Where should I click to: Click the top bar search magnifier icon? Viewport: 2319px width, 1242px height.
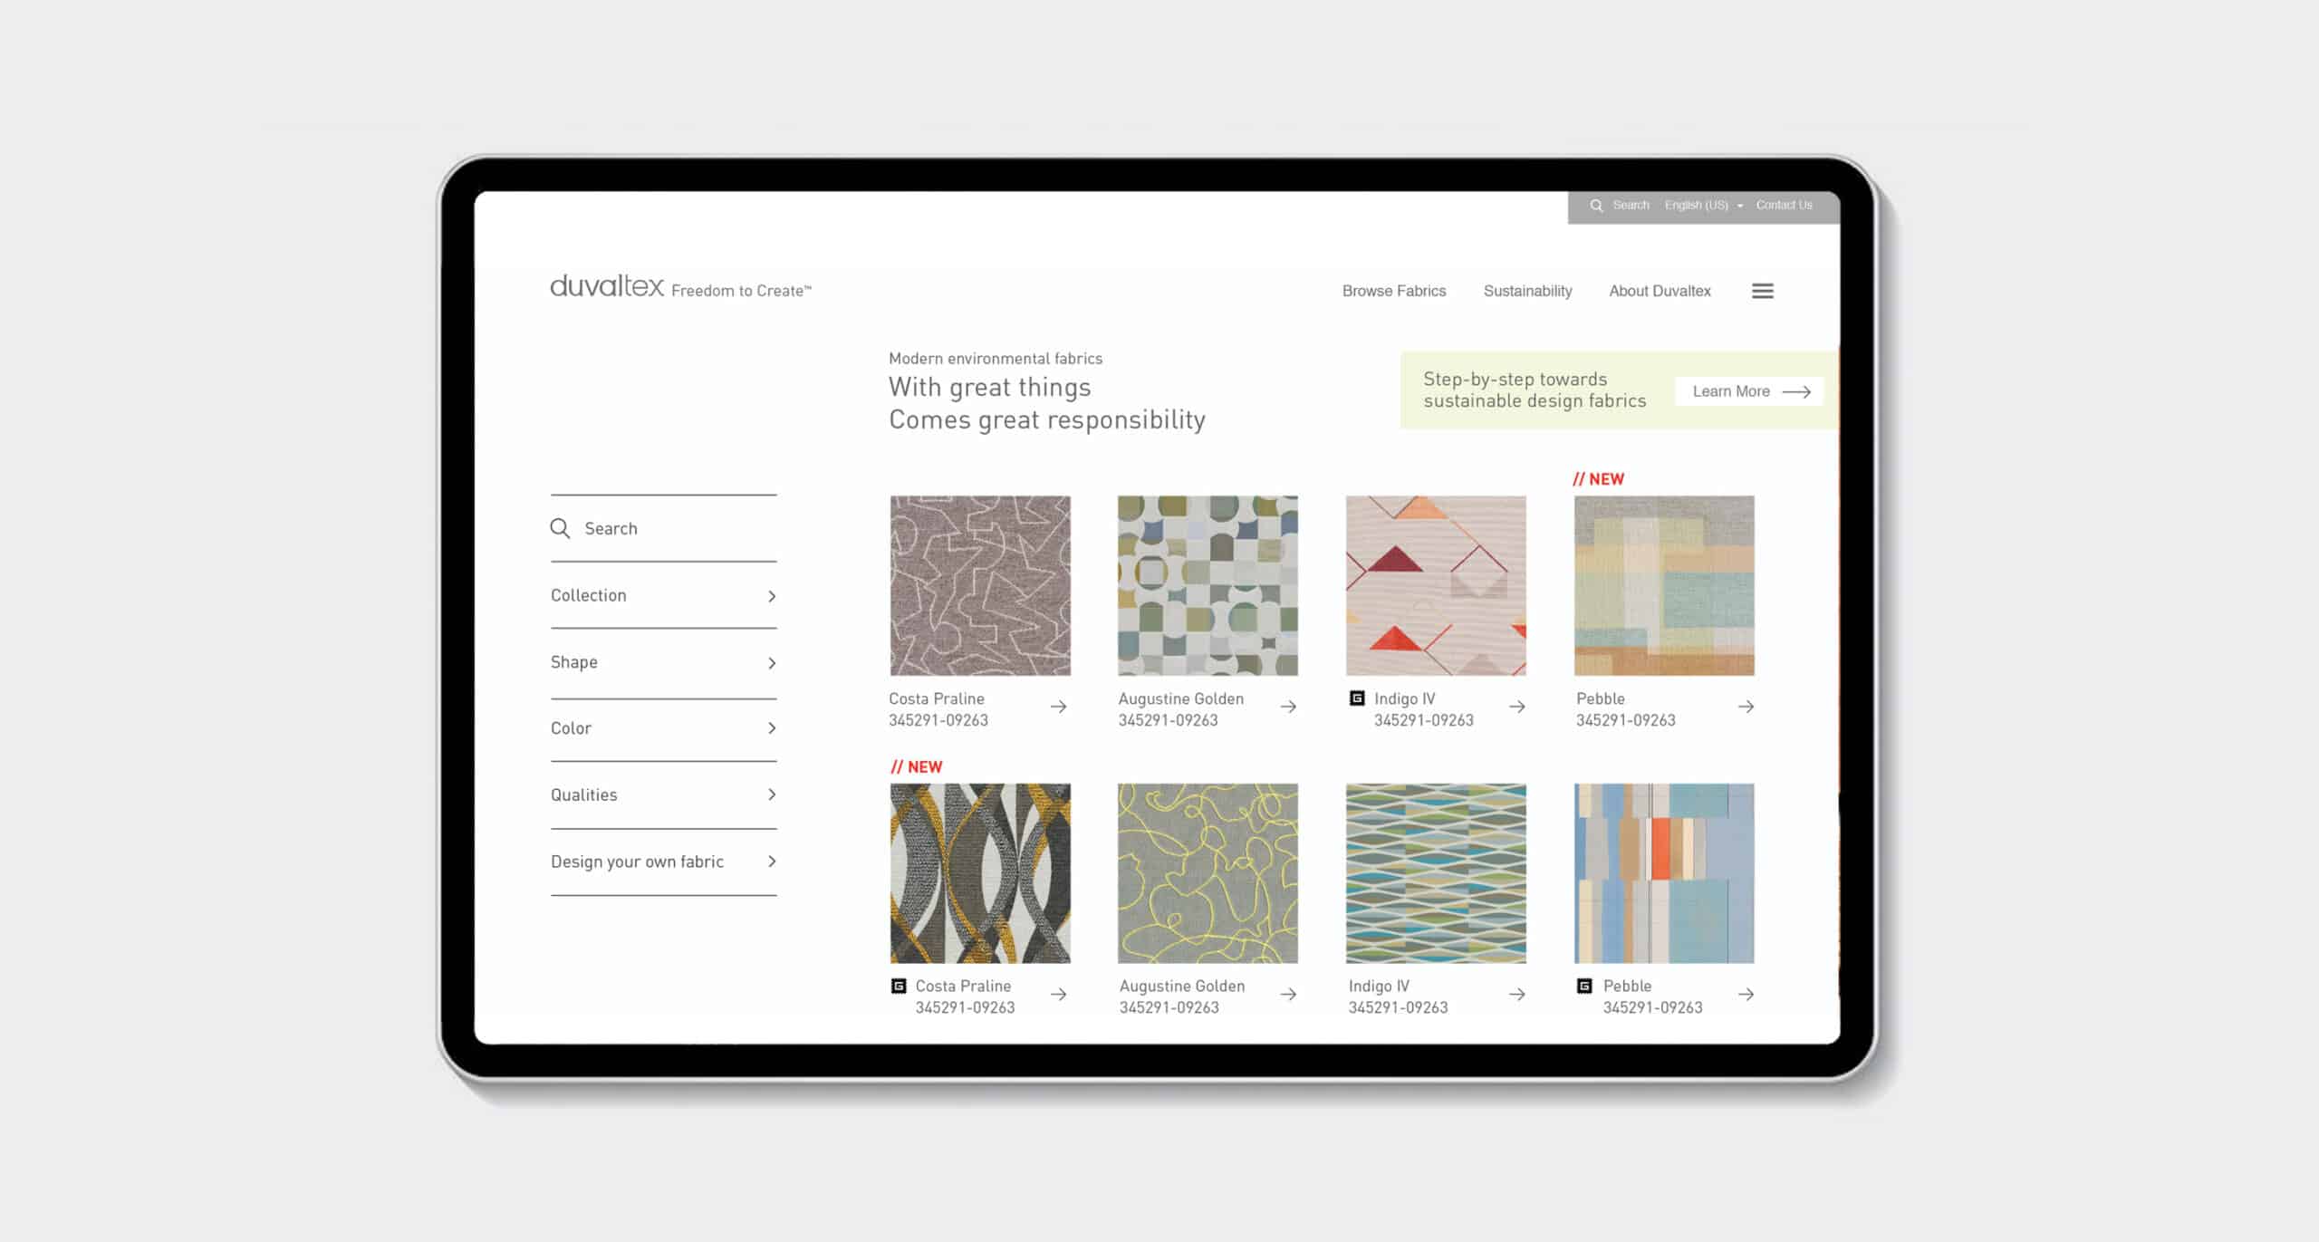1596,206
